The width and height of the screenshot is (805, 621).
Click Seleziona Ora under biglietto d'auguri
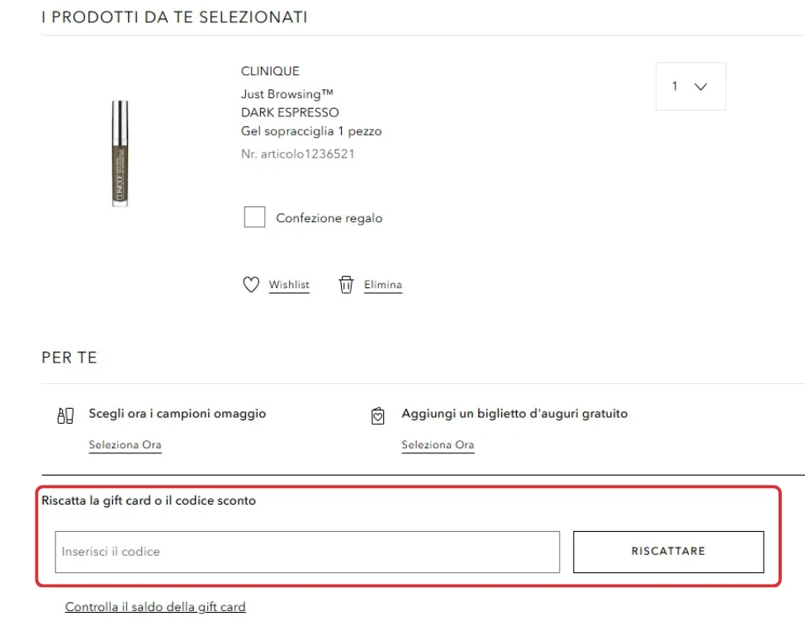click(x=438, y=444)
